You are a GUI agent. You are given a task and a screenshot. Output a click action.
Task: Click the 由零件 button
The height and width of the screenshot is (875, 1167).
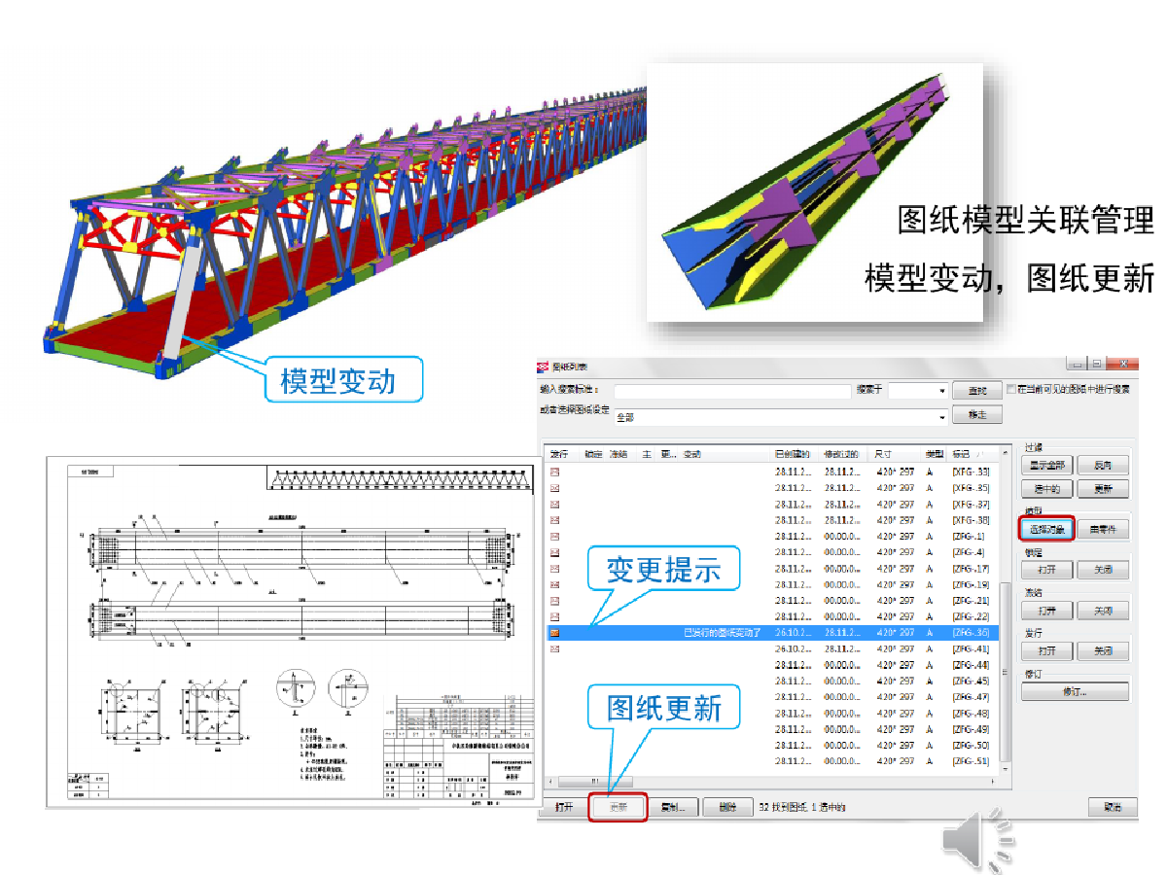1103,530
